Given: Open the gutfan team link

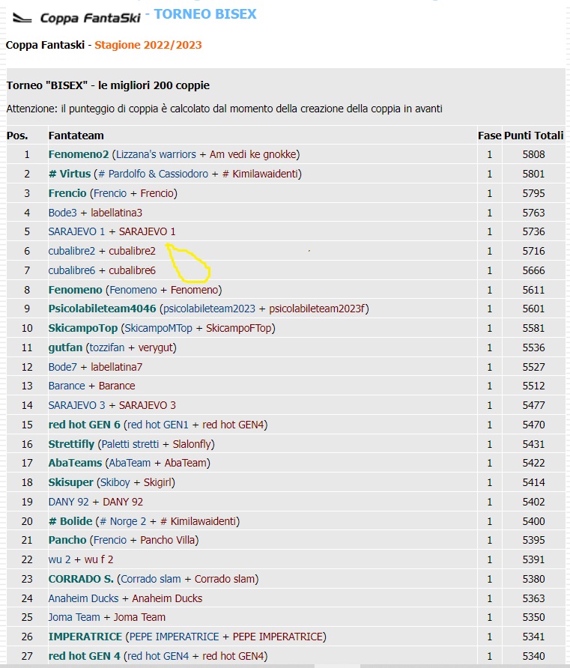Looking at the screenshot, I should click(x=65, y=347).
